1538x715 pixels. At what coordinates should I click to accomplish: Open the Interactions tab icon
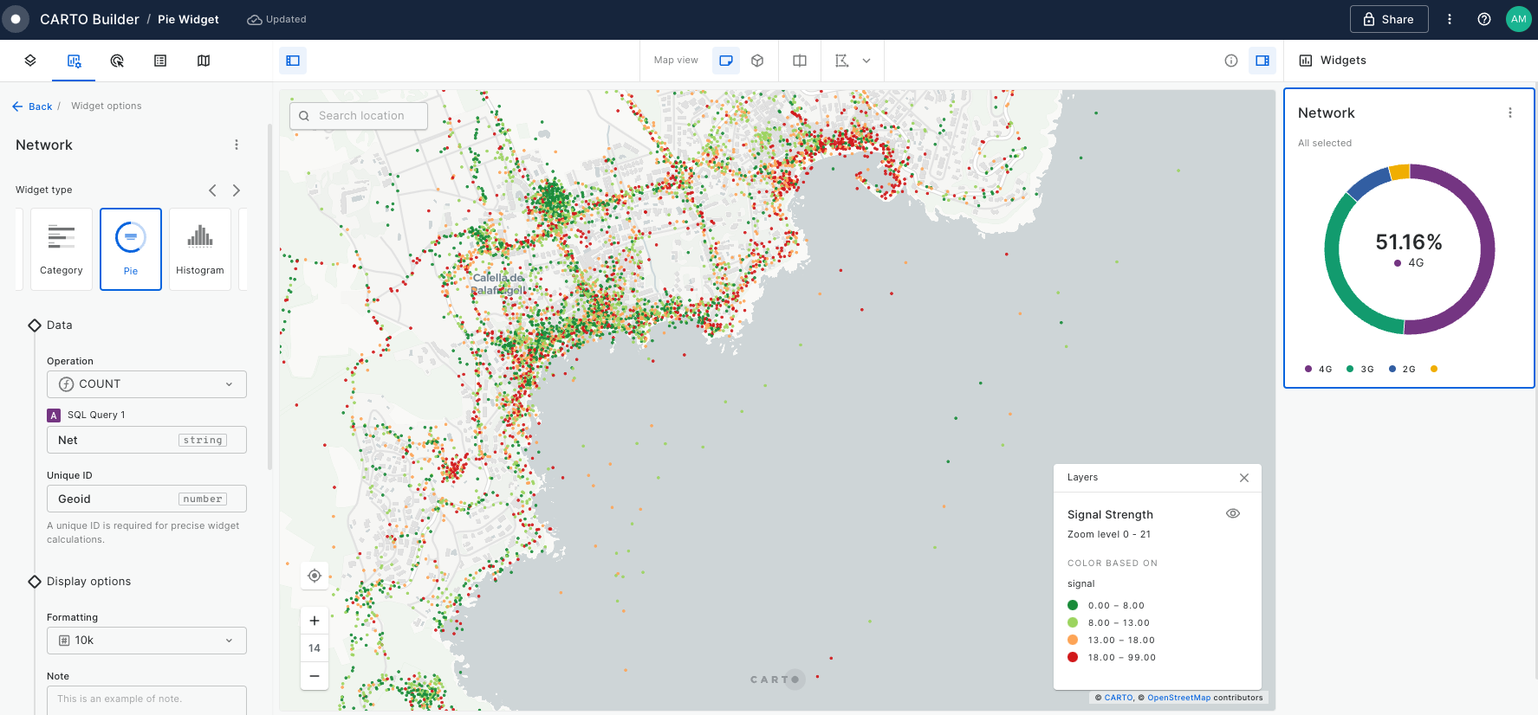tap(117, 61)
